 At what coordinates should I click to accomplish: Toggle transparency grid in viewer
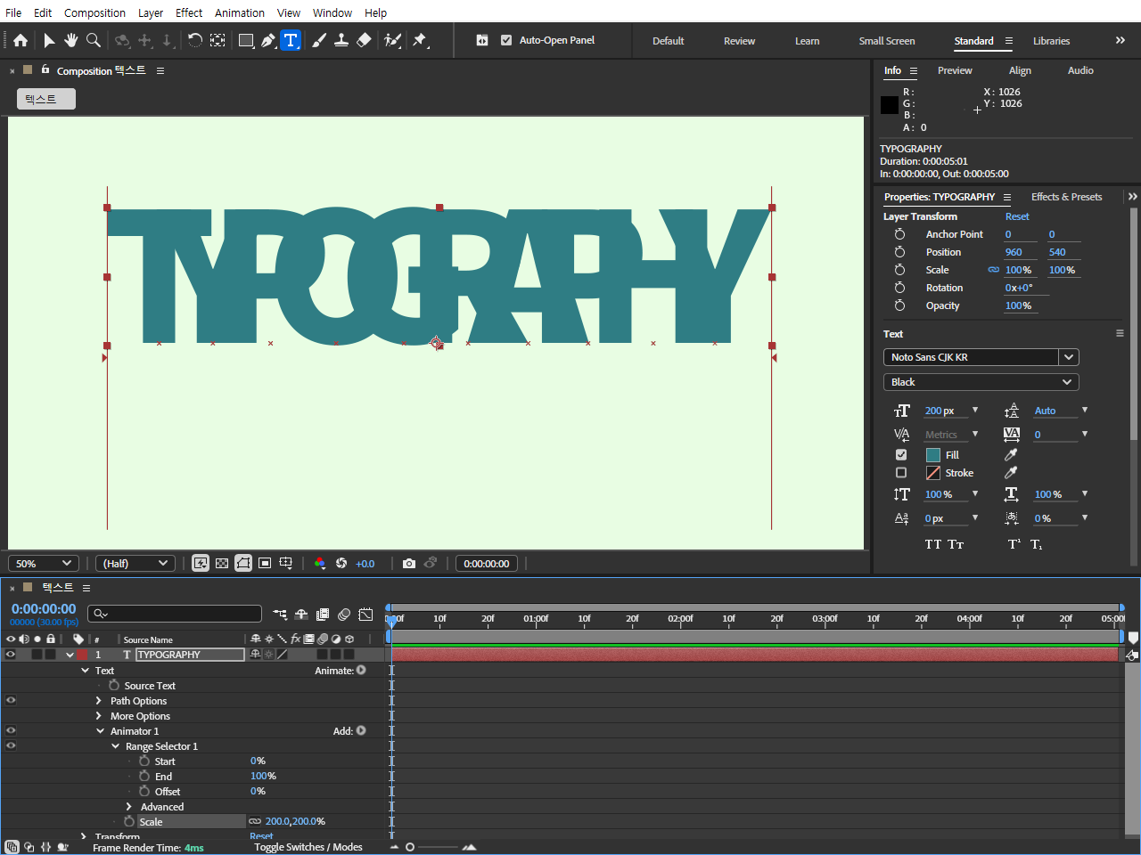[222, 563]
